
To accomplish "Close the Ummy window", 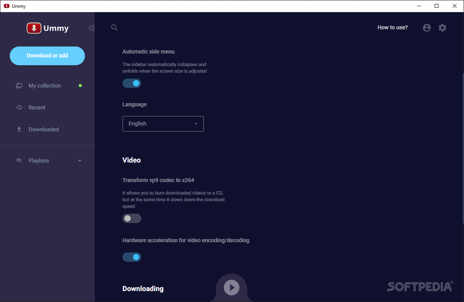I will 455,6.
